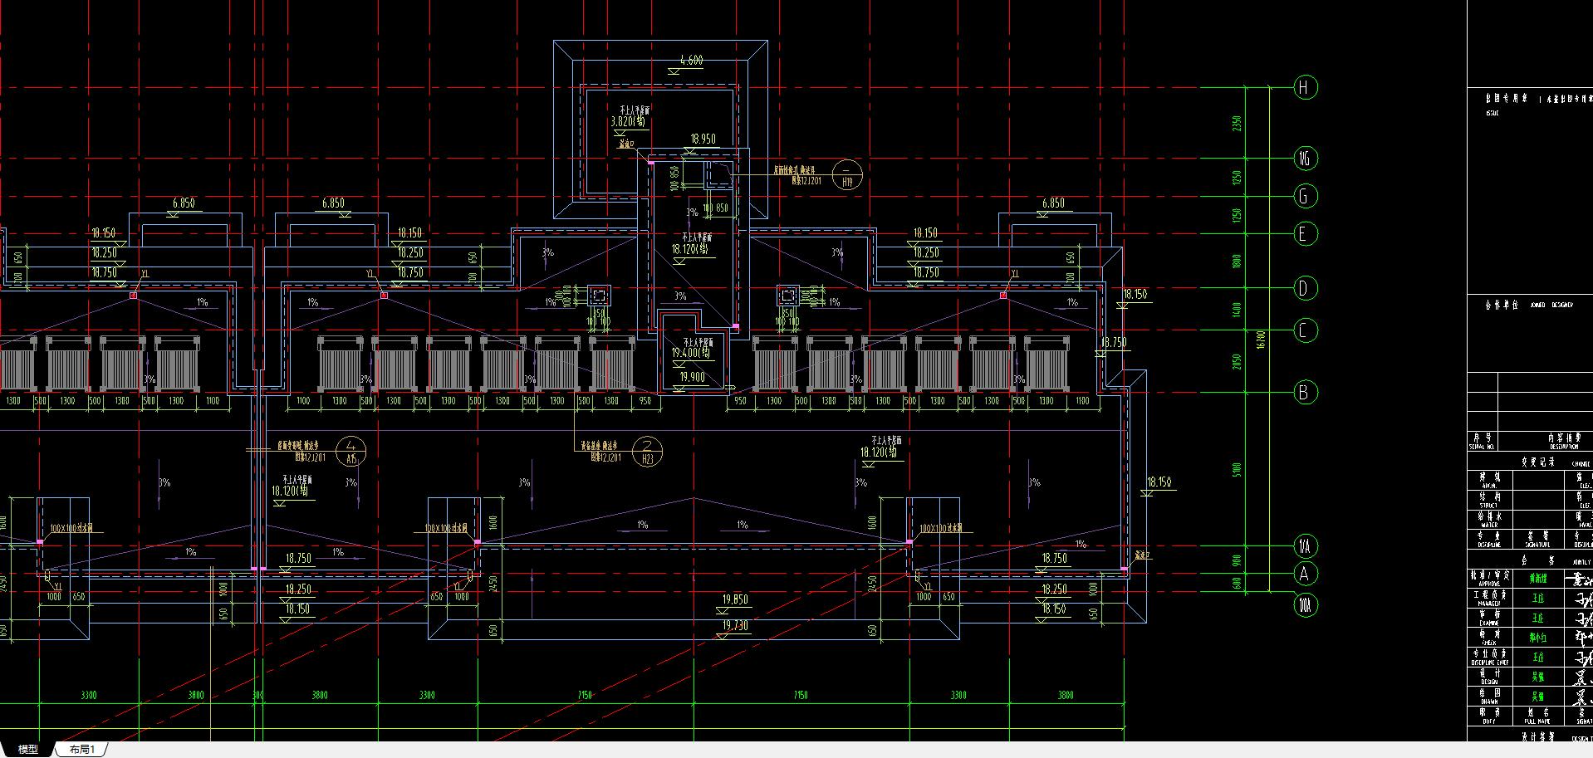Click the 2350 dimension between H and 1/G
1593x758 pixels.
click(1237, 123)
